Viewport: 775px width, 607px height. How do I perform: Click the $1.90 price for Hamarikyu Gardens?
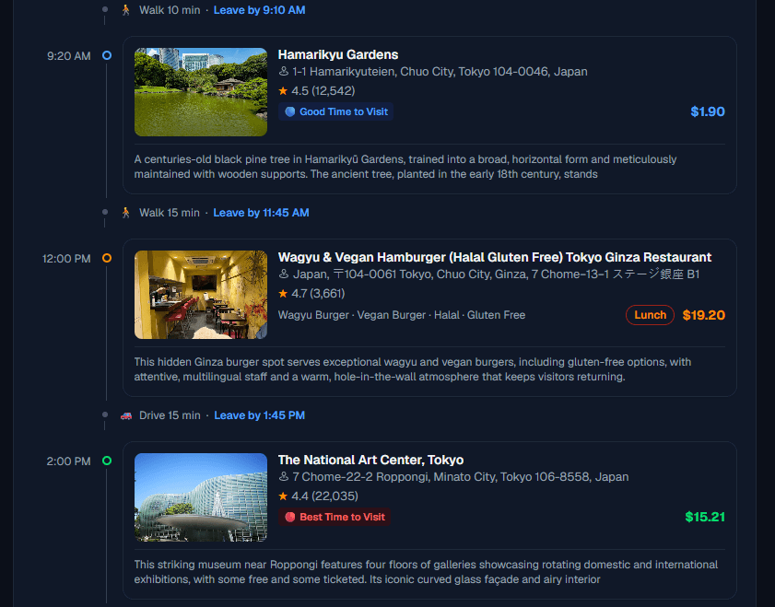(708, 111)
